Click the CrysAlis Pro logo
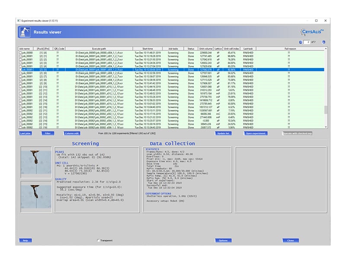The image size is (346, 264). 312,32
